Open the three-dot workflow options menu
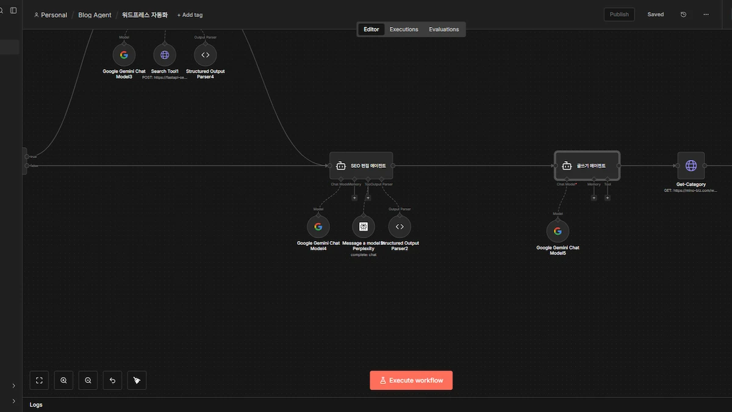Viewport: 732px width, 412px height. coord(706,15)
